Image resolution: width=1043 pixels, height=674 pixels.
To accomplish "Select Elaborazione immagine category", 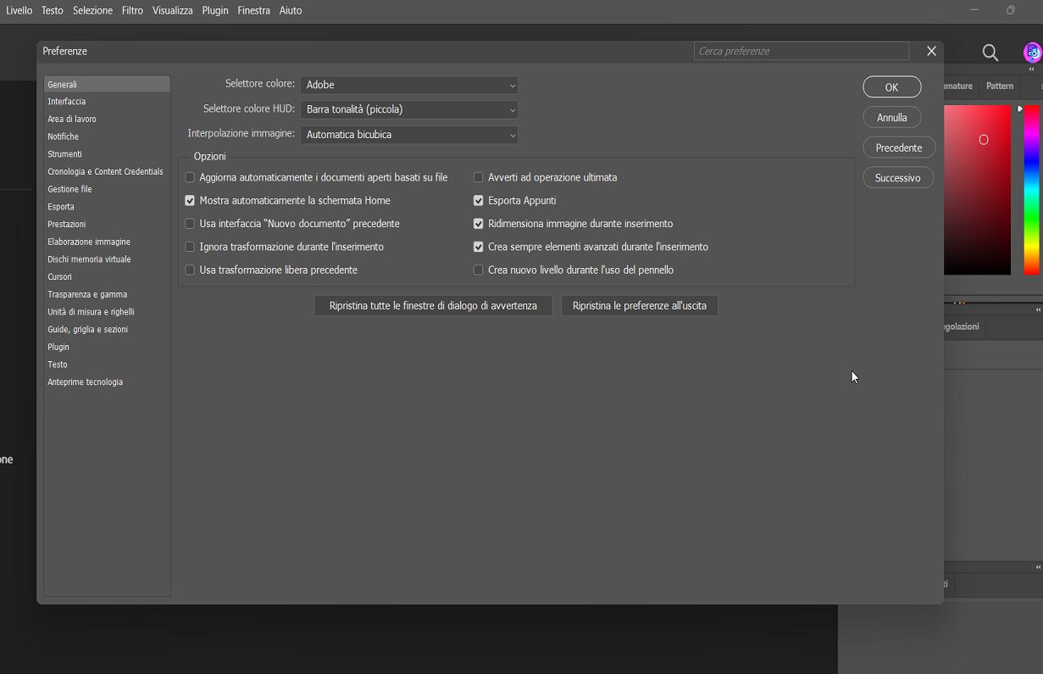I will 107,242.
